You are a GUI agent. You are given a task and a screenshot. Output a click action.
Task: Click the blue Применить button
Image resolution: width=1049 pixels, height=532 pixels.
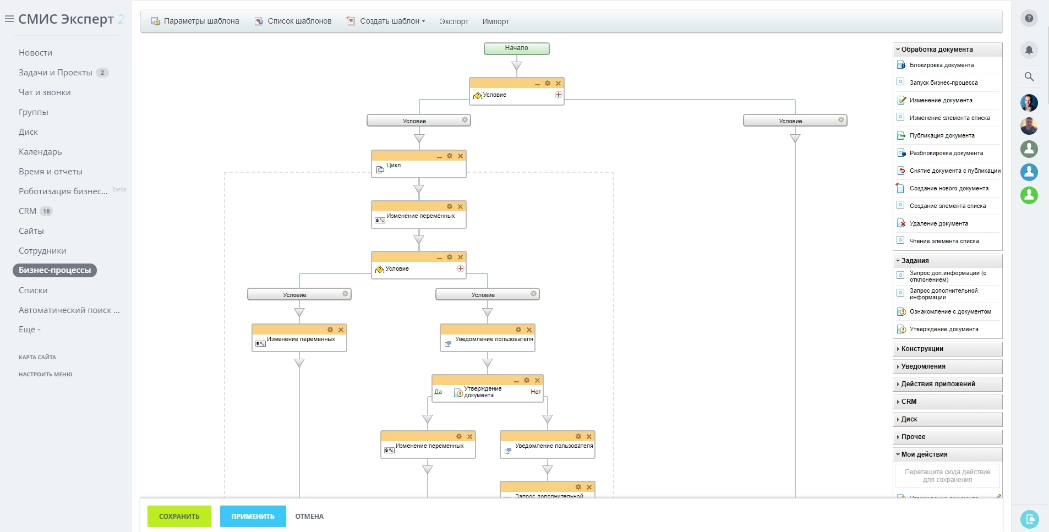click(253, 516)
